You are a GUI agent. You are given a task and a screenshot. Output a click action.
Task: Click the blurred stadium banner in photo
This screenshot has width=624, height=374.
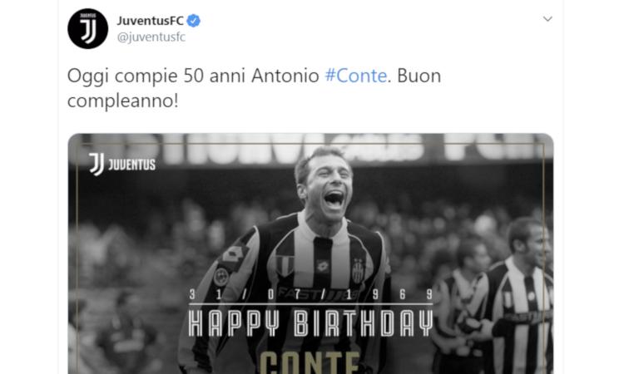click(x=310, y=149)
